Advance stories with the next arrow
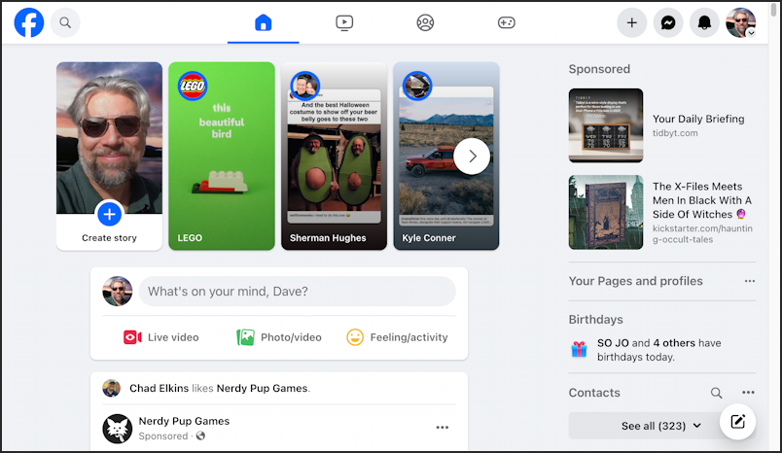The image size is (782, 453). tap(472, 157)
